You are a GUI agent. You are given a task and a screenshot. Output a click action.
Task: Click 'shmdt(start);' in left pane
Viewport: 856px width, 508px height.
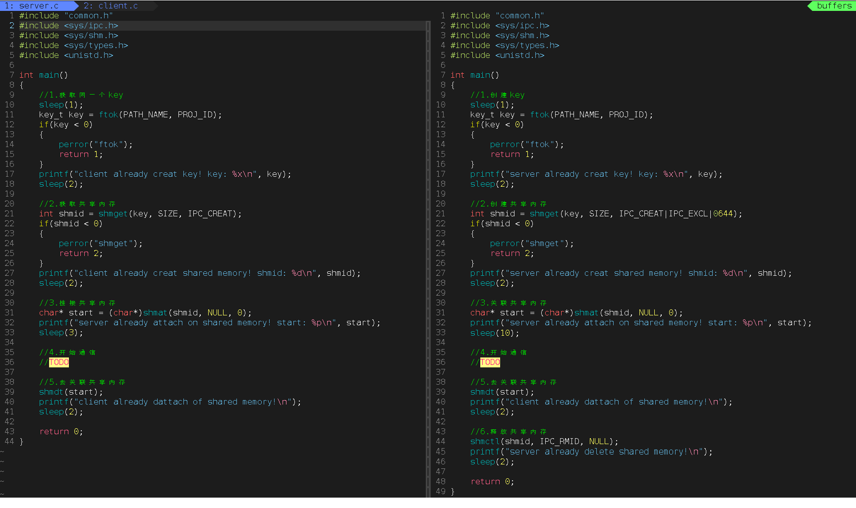71,392
